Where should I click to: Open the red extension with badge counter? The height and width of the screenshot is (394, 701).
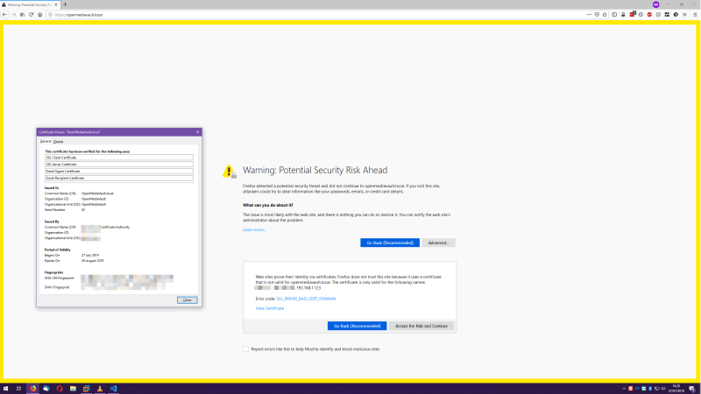point(632,14)
